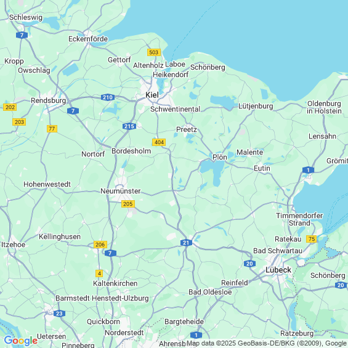
Task: Select the A210 highway shield west of Kiel
Action: [108, 97]
